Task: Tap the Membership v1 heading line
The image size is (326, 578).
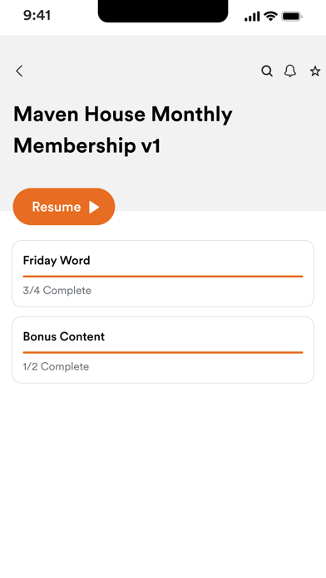Action: click(x=86, y=146)
